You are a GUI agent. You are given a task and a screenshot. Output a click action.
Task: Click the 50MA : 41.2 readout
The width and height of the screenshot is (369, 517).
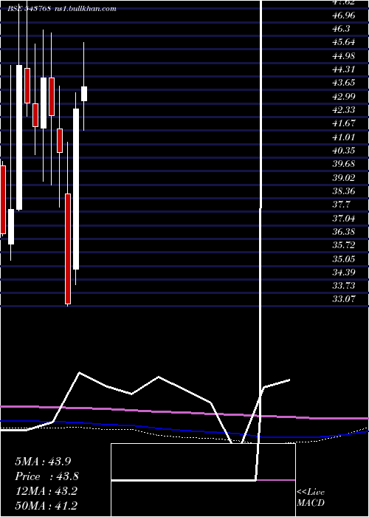pyautogui.click(x=46, y=506)
